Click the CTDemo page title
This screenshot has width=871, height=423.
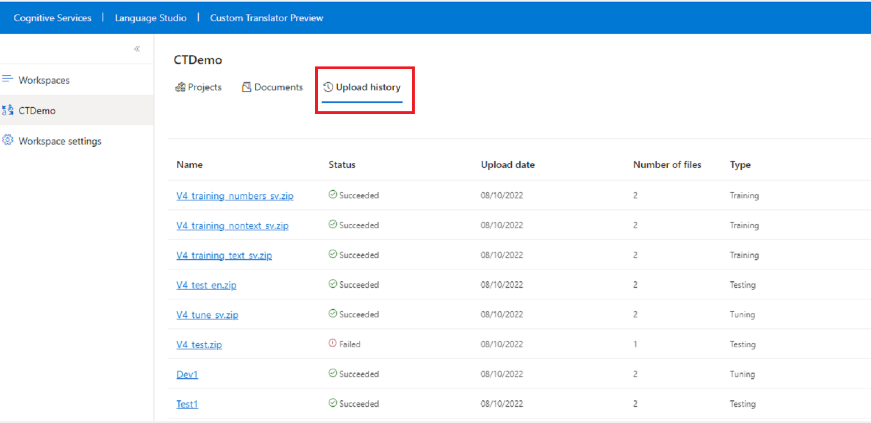[198, 60]
